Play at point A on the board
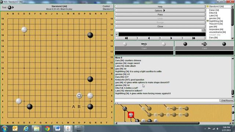This screenshot has height=132, width=235. [x=73, y=107]
